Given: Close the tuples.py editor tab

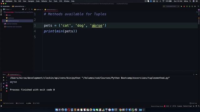Looking at the screenshot, I should tap(42, 10).
